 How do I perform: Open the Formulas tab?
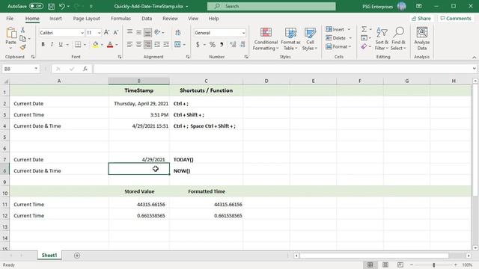coord(120,18)
